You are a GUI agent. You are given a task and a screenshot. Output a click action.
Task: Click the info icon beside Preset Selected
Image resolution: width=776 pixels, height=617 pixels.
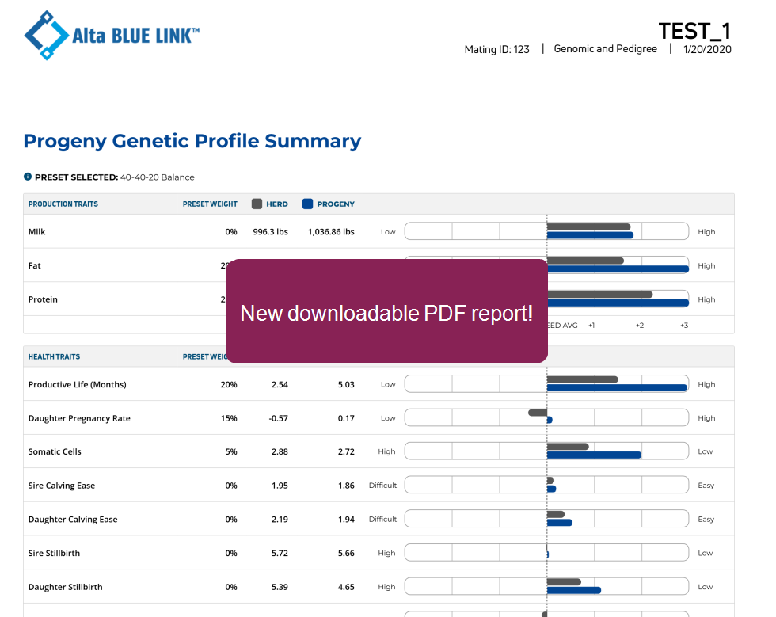pos(28,177)
